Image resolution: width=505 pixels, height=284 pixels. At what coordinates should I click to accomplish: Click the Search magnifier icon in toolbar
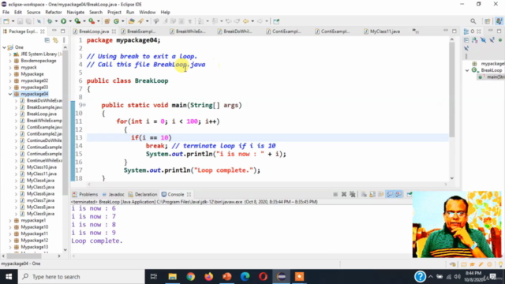(x=473, y=21)
